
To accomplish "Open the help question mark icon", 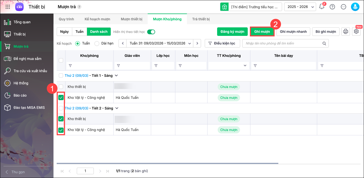I will (332, 7).
